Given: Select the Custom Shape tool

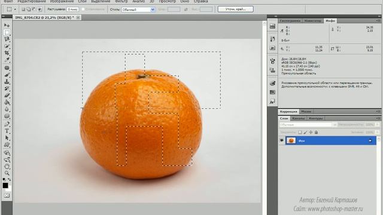Looking at the screenshot, I should (x=7, y=145).
